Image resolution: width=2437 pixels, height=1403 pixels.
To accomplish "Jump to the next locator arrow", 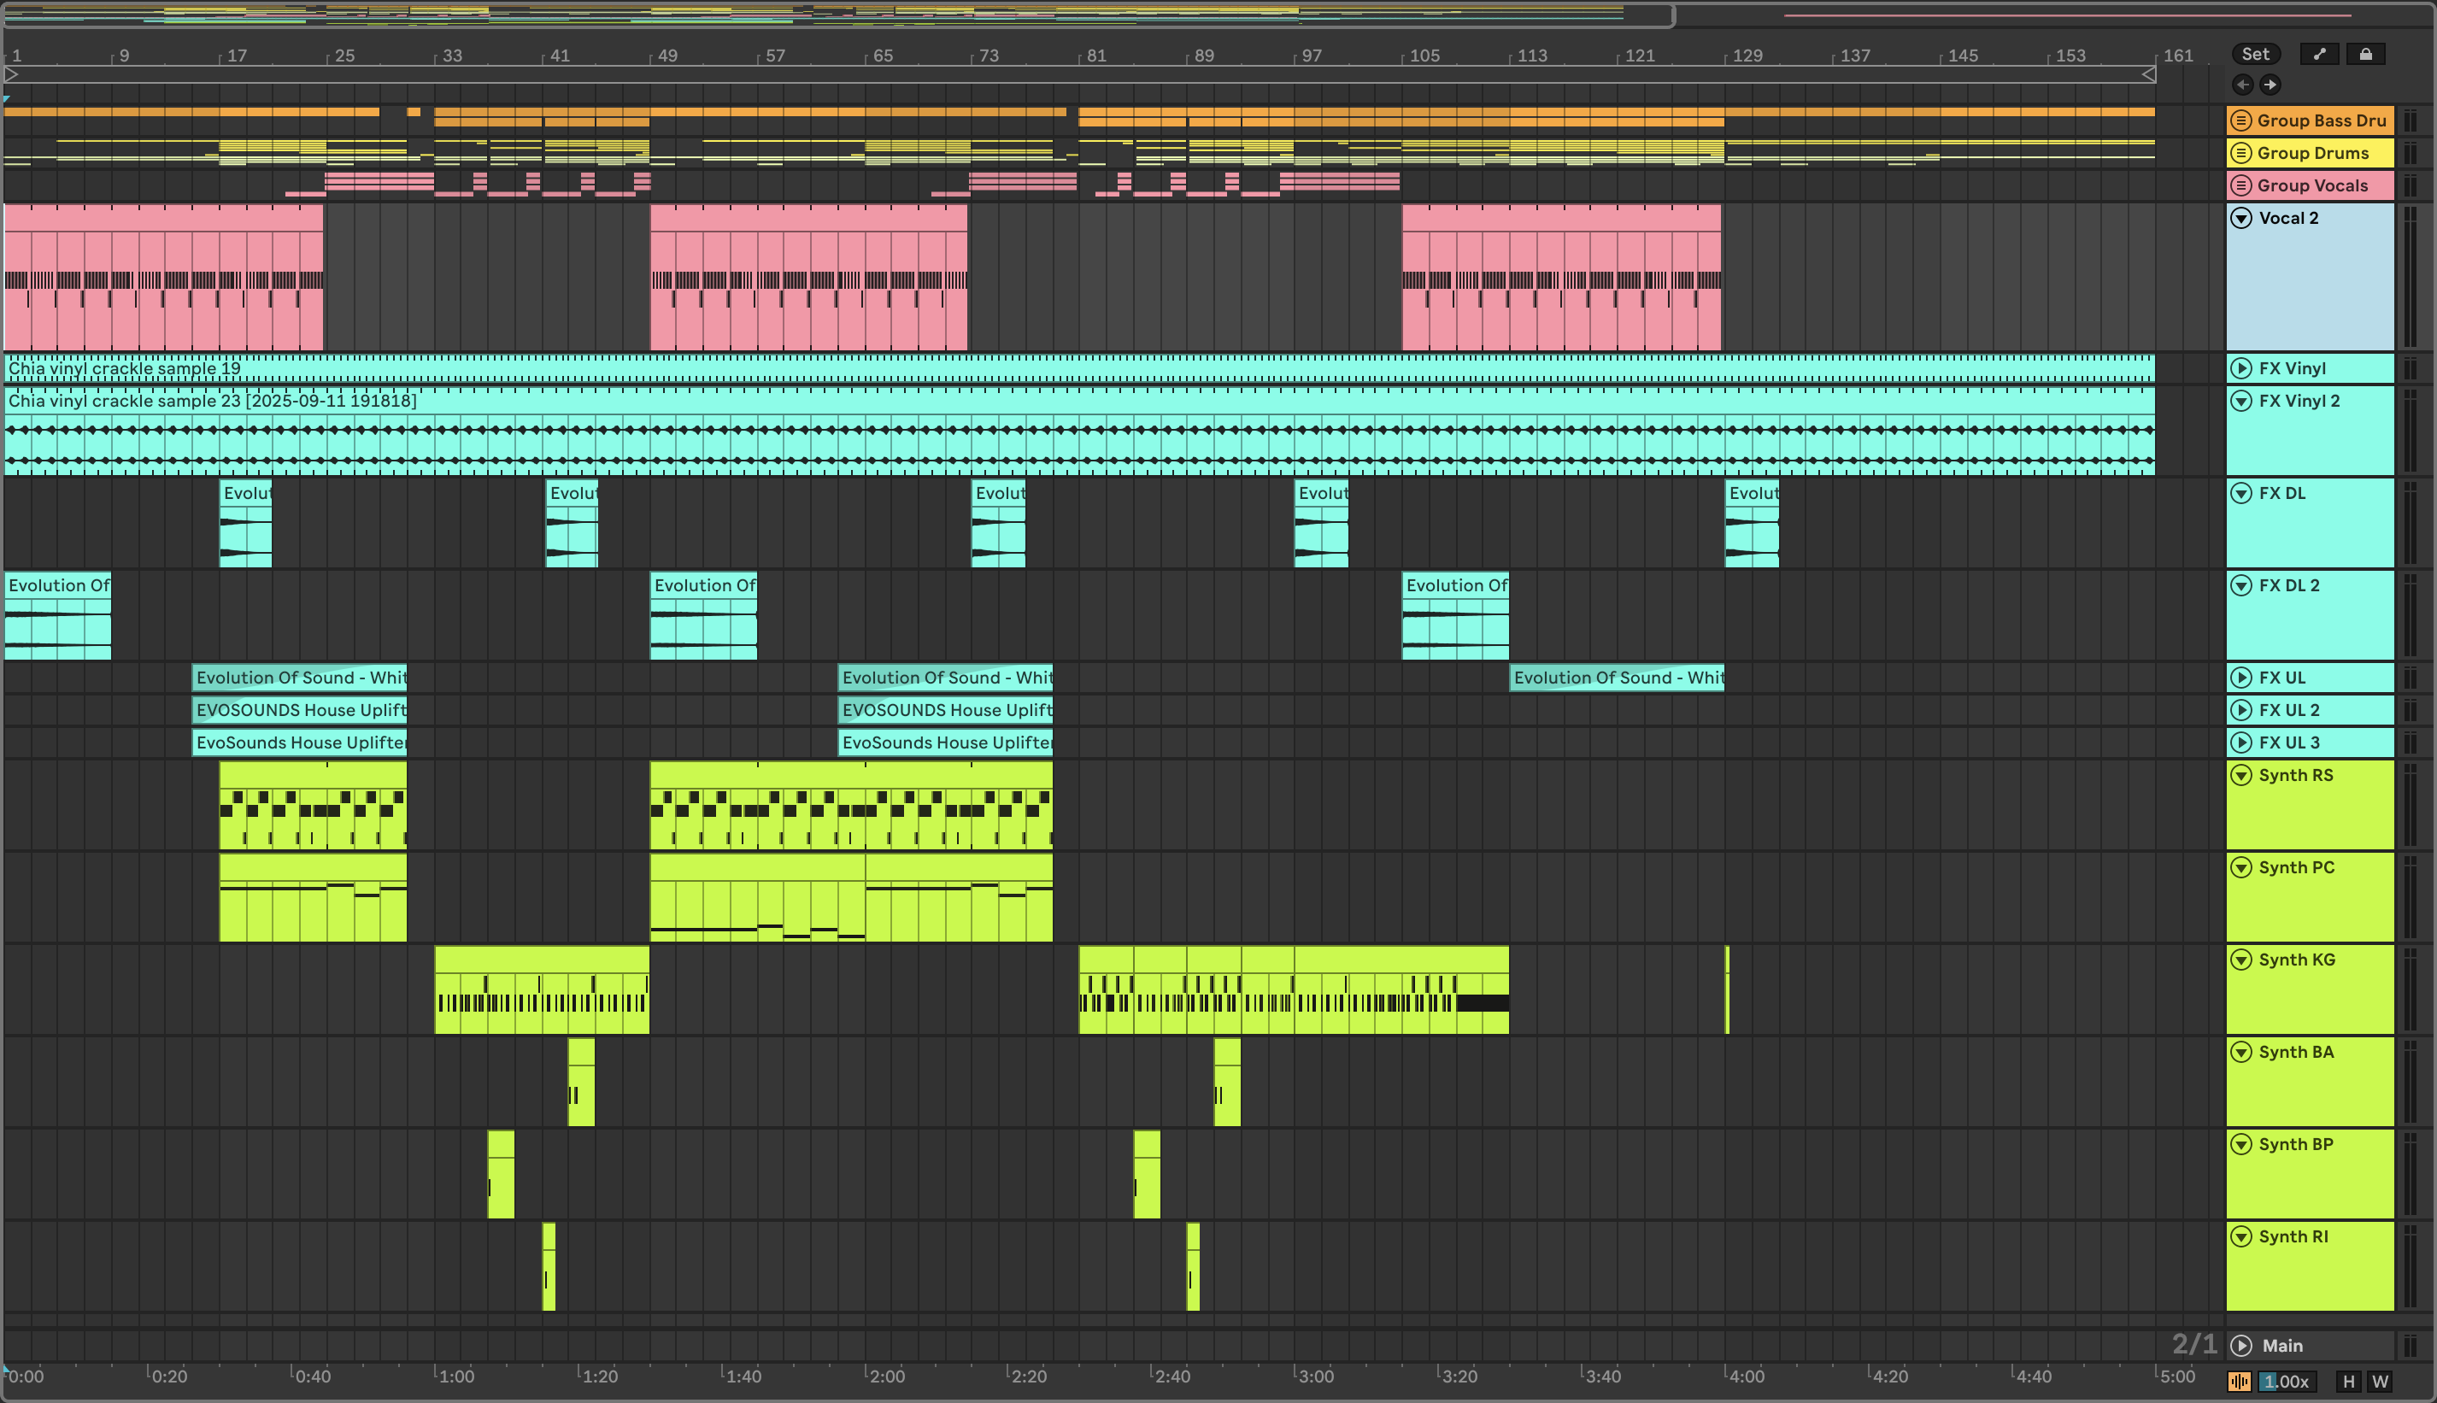I will [2270, 85].
